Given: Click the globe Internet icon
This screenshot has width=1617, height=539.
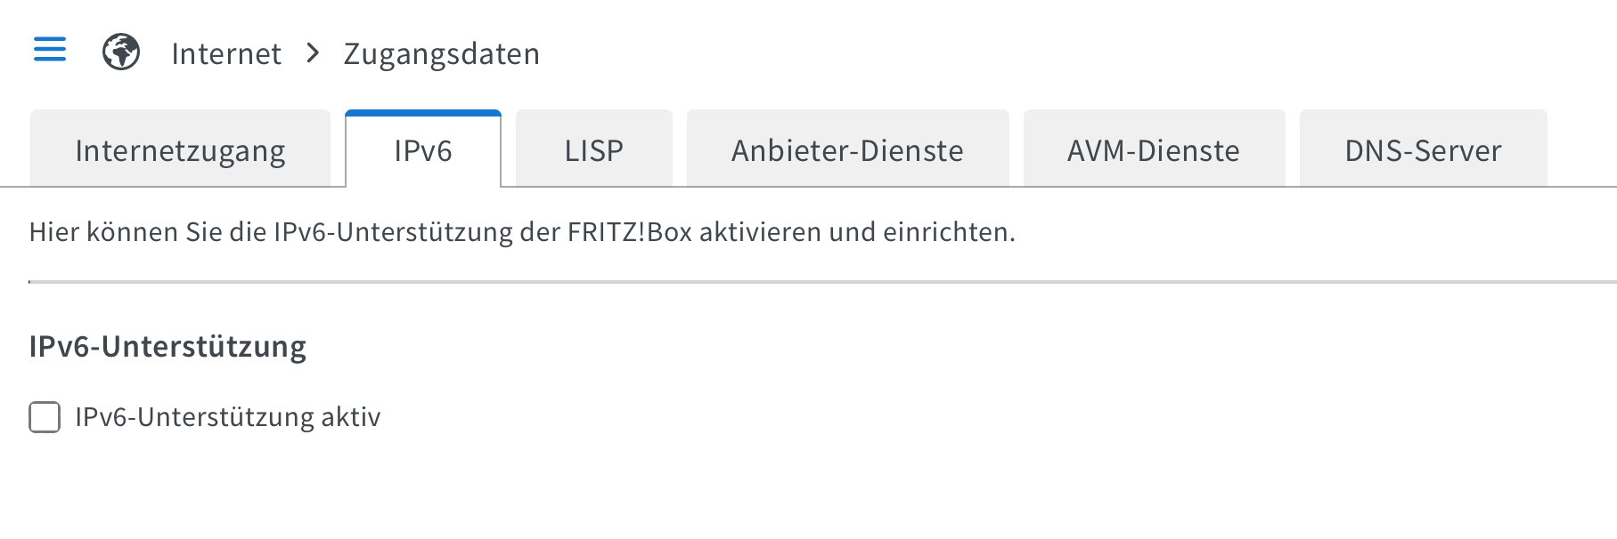Looking at the screenshot, I should 121,52.
